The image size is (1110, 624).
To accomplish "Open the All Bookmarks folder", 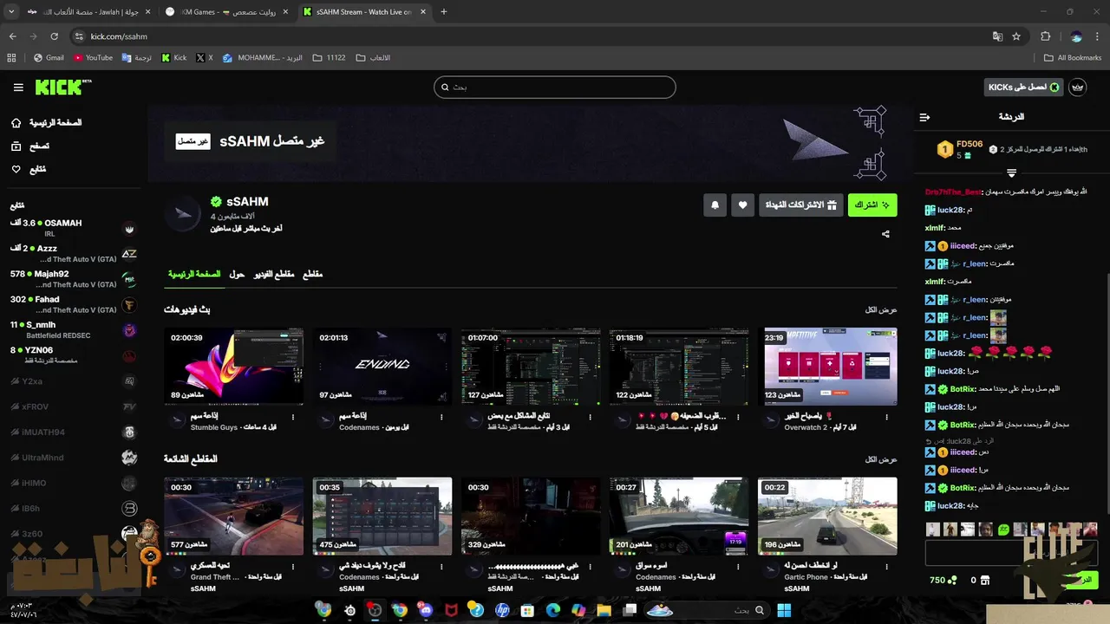I will click(x=1073, y=58).
